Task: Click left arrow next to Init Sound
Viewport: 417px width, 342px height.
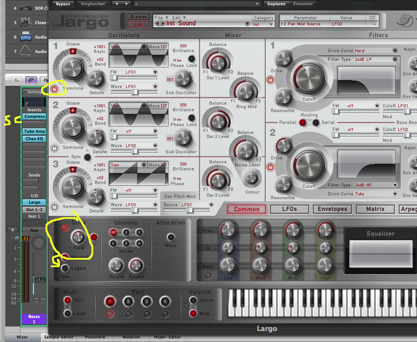Action: click(157, 23)
